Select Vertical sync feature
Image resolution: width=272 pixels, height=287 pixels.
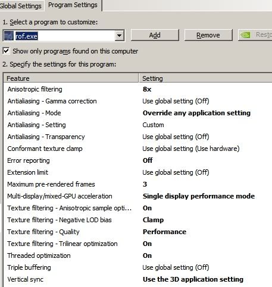(25, 279)
